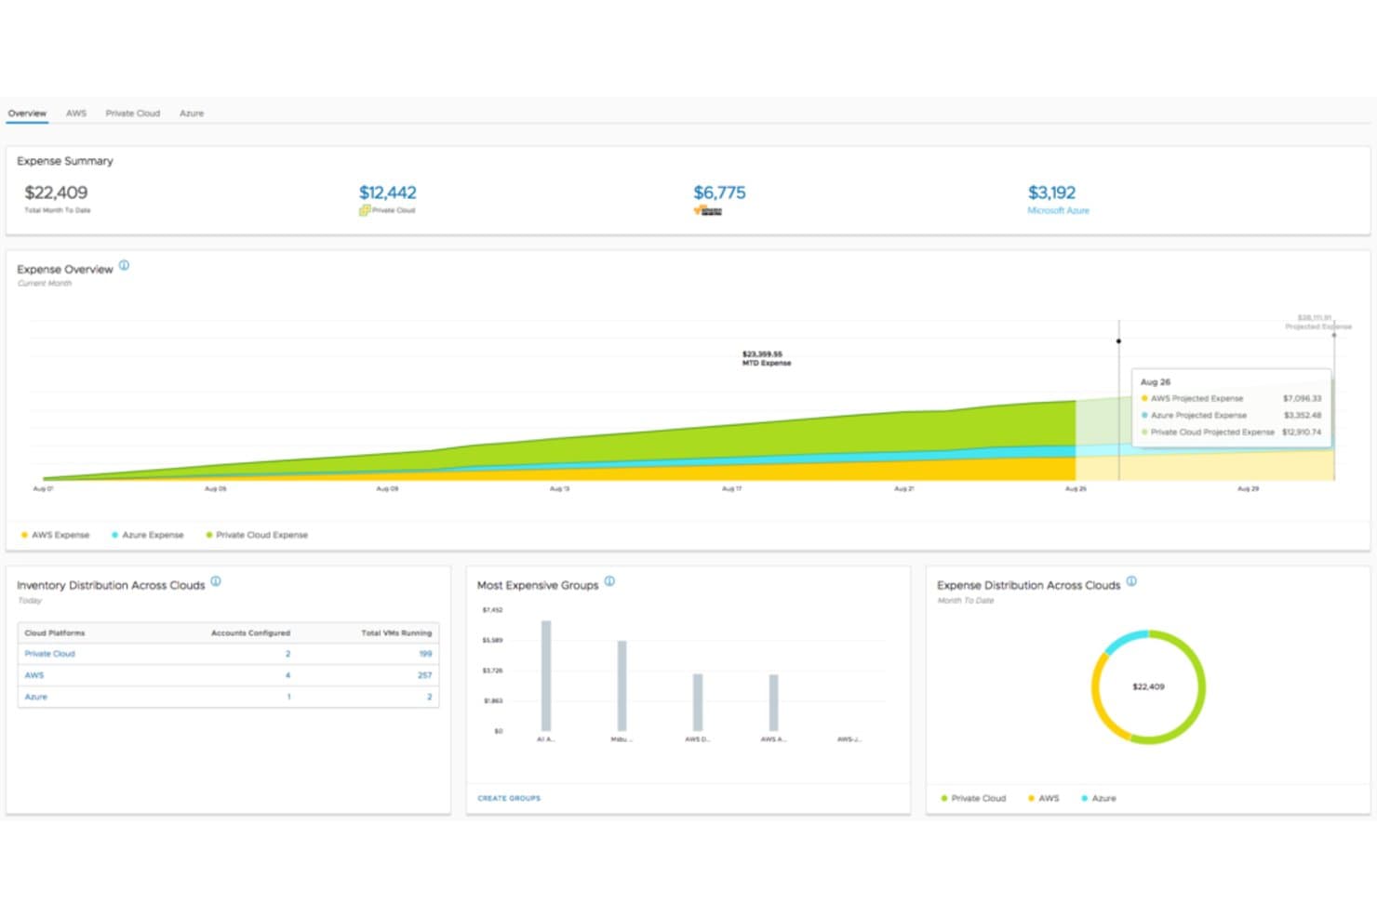The image size is (1377, 918).
Task: Click the 'Cloud Platforms' column header
Action: [55, 632]
